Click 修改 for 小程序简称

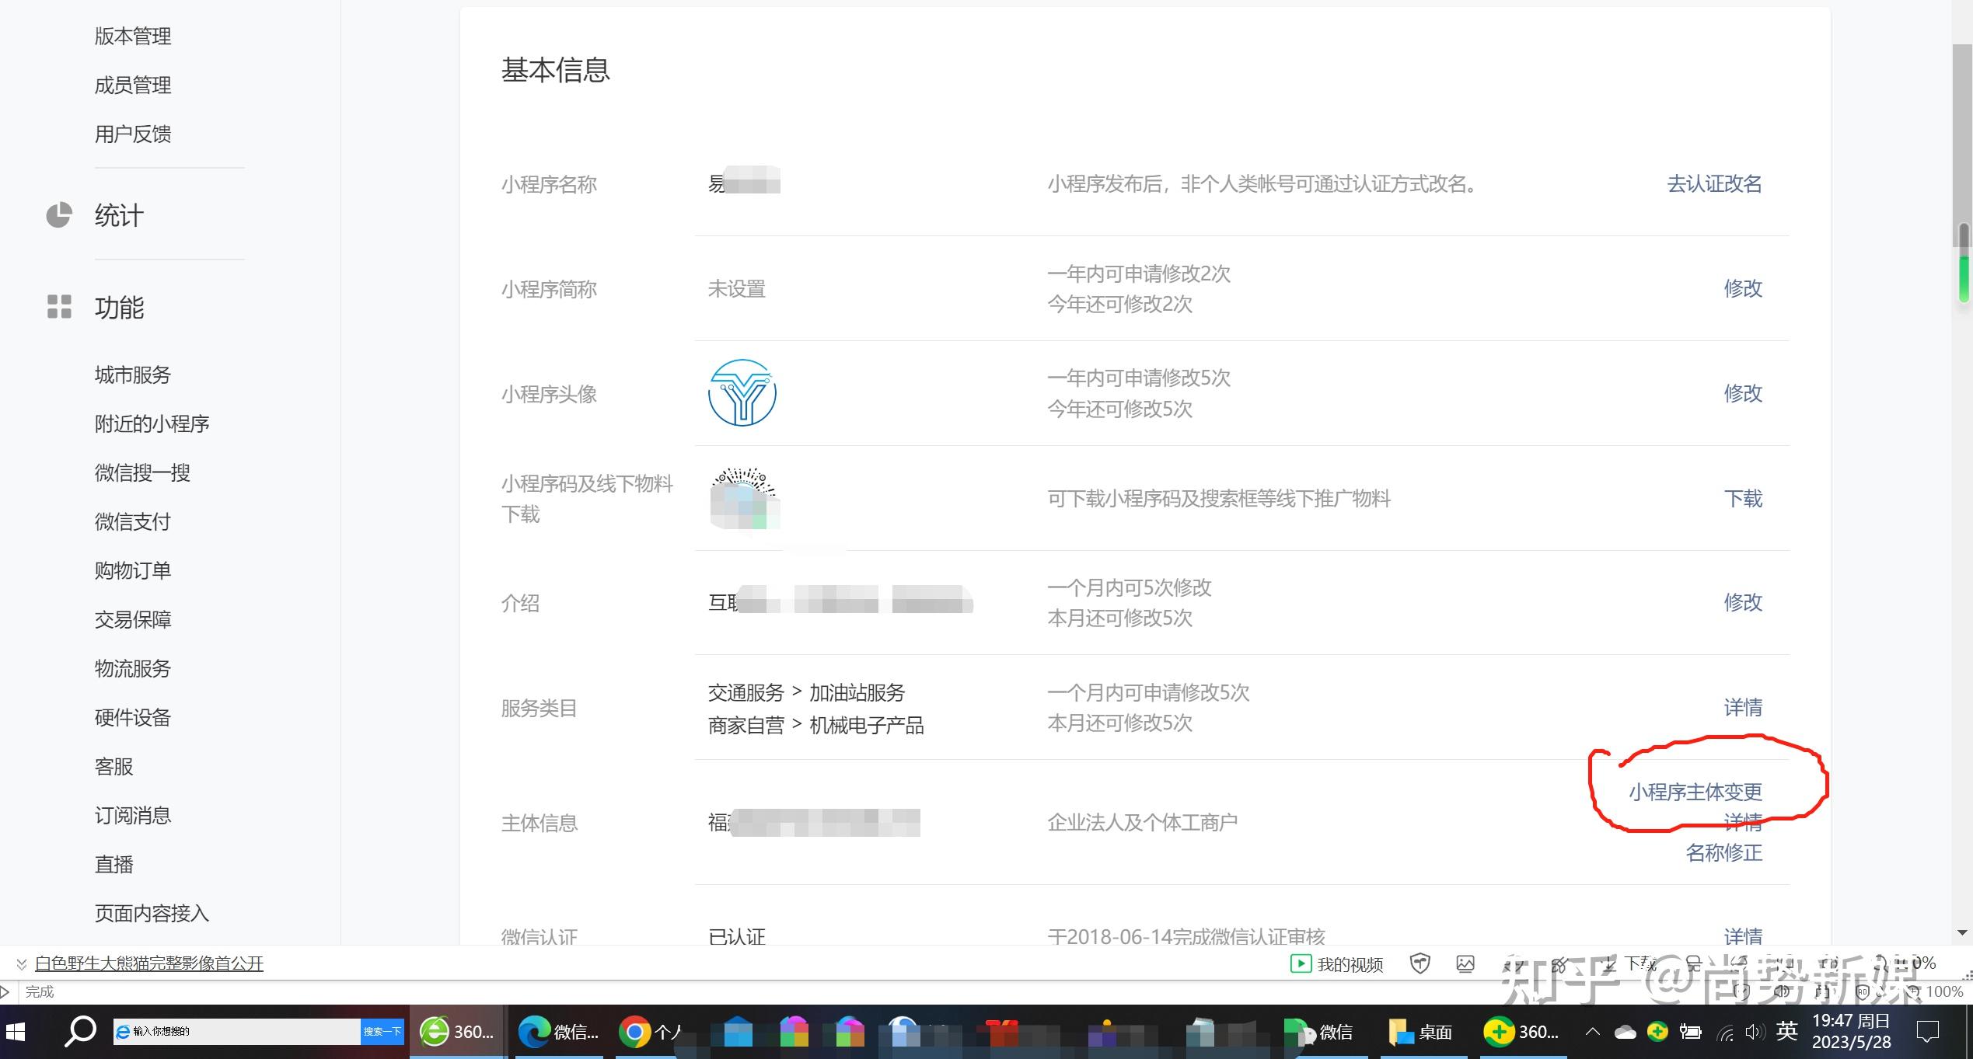1742,288
